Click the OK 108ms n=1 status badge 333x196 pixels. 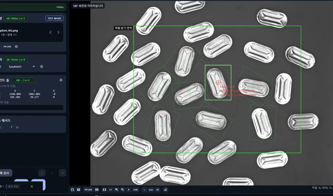coord(16,18)
